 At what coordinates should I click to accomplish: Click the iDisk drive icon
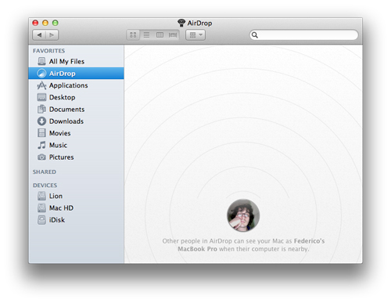click(41, 220)
